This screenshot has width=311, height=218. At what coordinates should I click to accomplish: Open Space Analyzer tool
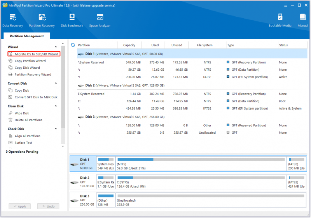click(x=100, y=21)
